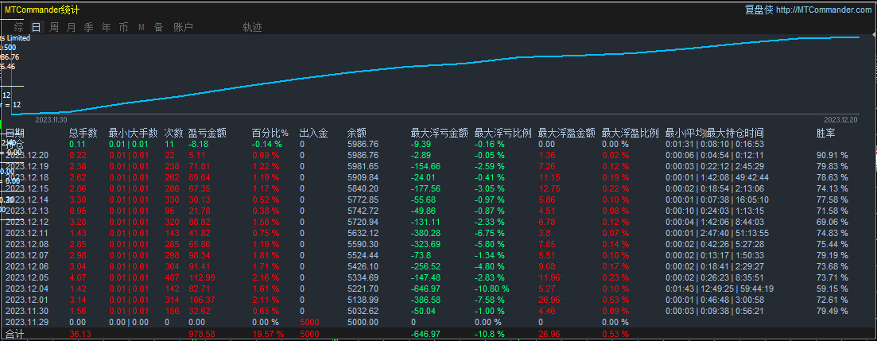The image size is (877, 341).
Task: Switch to the 账户 account tab
Action: [x=183, y=27]
